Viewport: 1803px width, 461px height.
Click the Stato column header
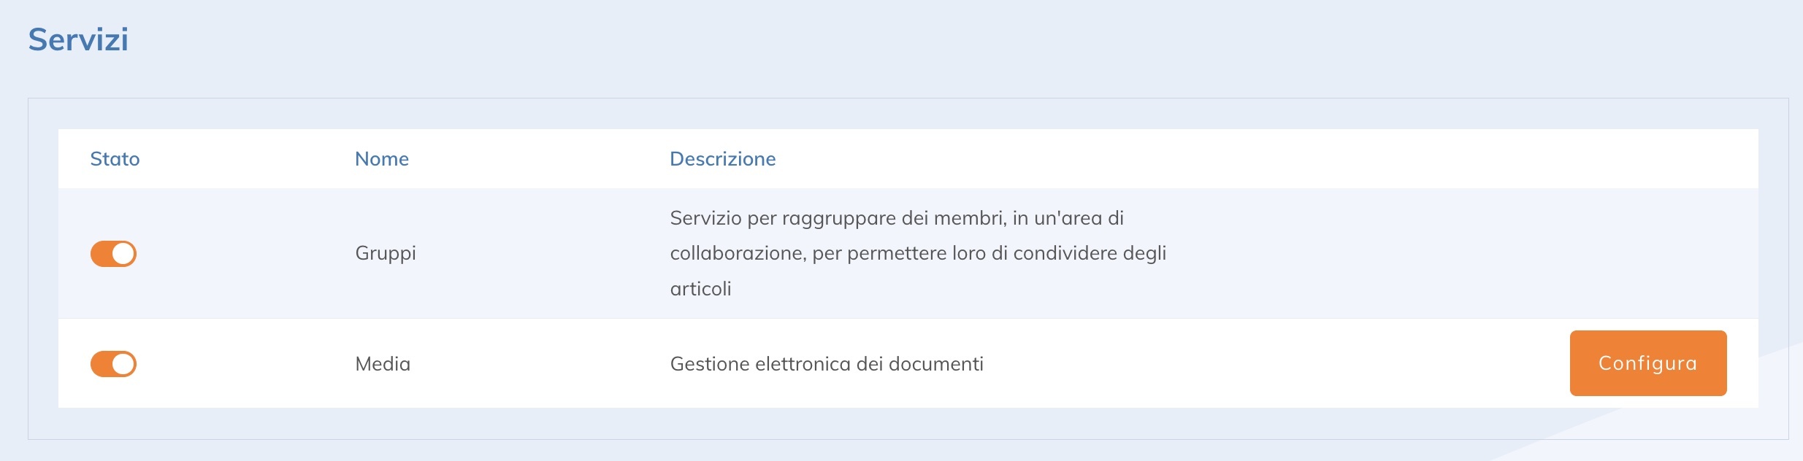click(115, 158)
